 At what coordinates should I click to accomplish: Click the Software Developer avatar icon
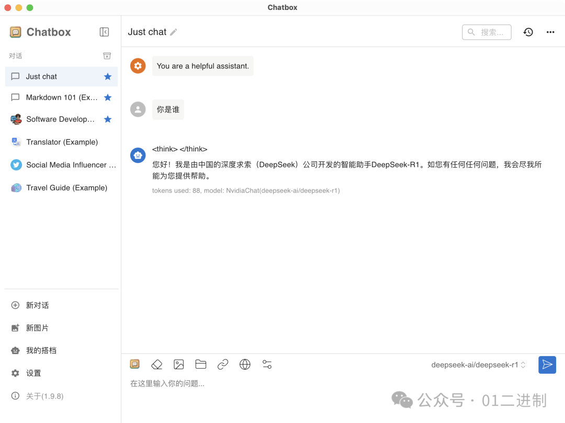[16, 120]
